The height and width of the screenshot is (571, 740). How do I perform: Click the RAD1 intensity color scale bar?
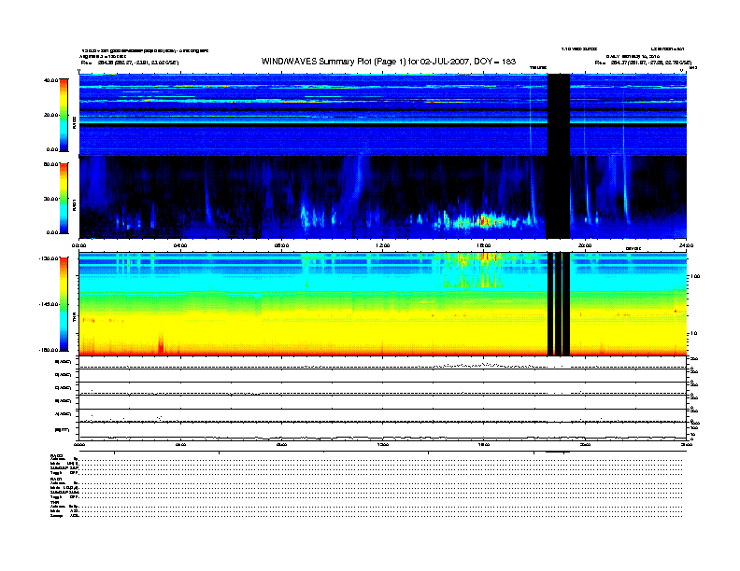pos(64,198)
